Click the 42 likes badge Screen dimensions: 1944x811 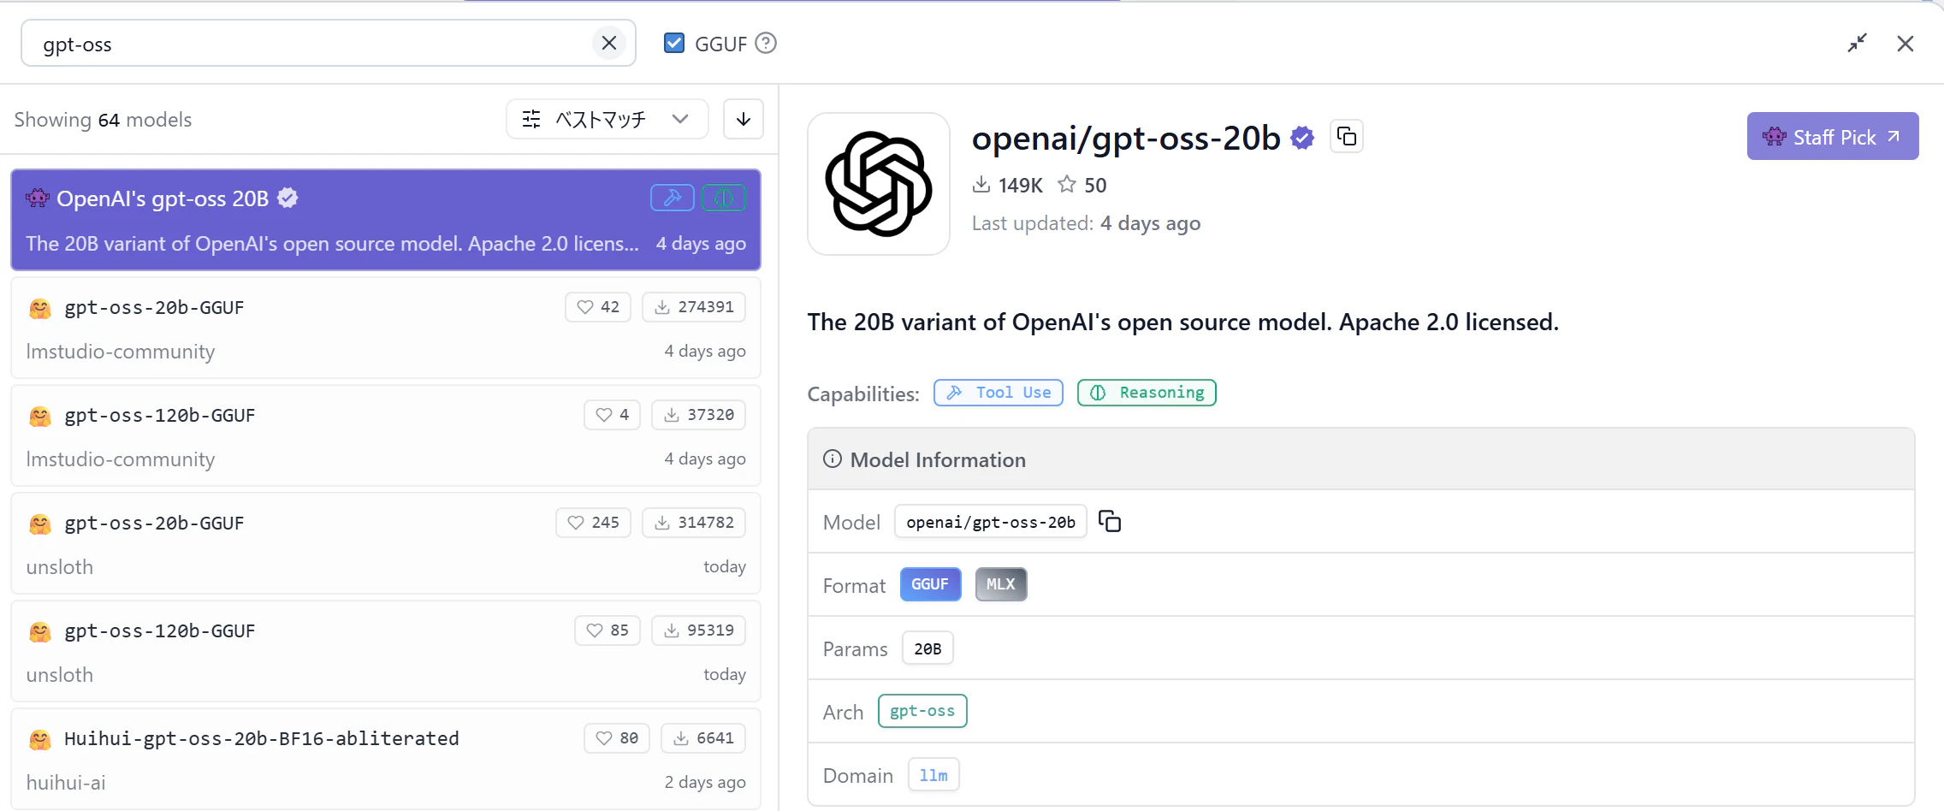(598, 307)
